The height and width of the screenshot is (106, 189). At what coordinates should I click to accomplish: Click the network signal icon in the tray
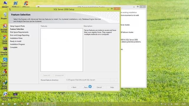[165, 104]
